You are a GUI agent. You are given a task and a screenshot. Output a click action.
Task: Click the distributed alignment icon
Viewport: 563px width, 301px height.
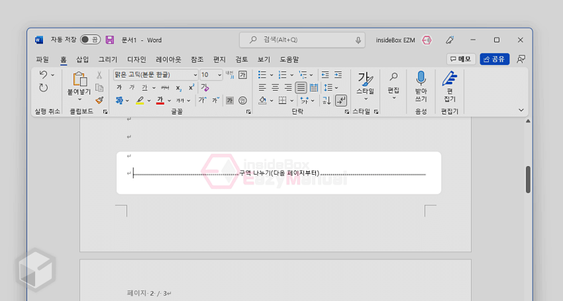pos(314,87)
